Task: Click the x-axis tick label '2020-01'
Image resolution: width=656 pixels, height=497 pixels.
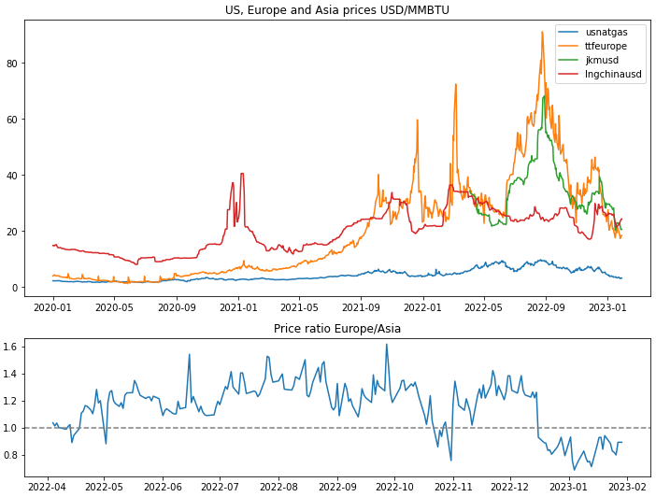Action: point(52,307)
